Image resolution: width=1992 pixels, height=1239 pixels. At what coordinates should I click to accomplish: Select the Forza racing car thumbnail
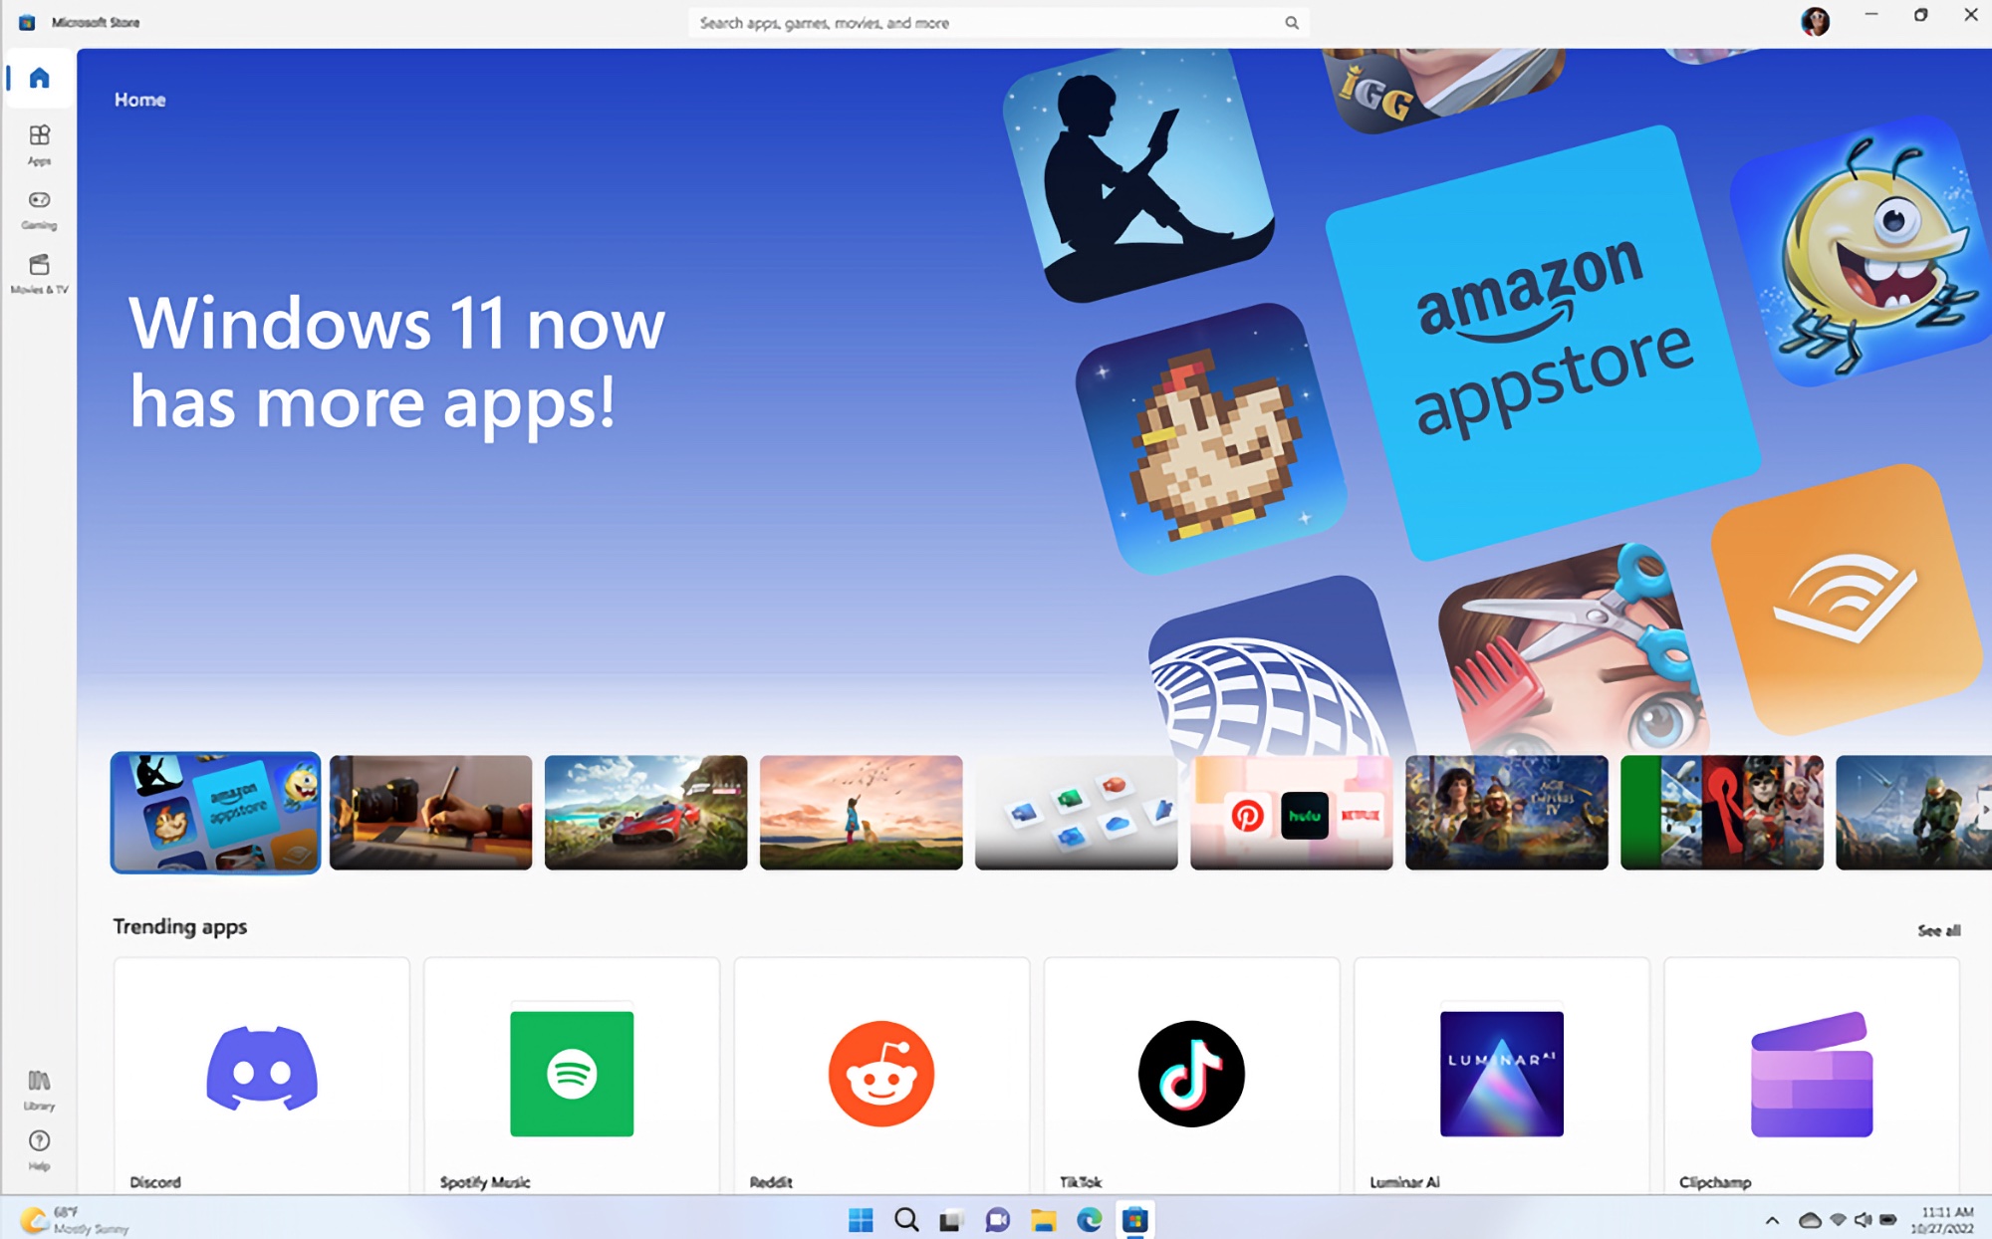coord(645,813)
